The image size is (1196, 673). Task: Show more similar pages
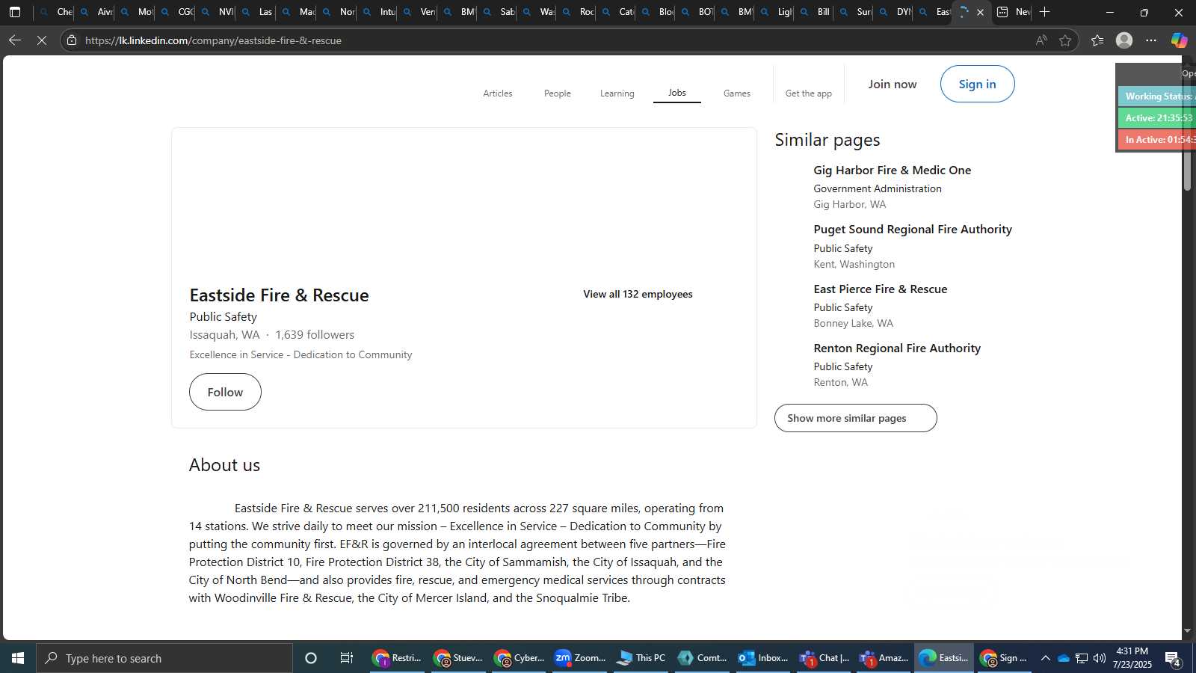[856, 418]
